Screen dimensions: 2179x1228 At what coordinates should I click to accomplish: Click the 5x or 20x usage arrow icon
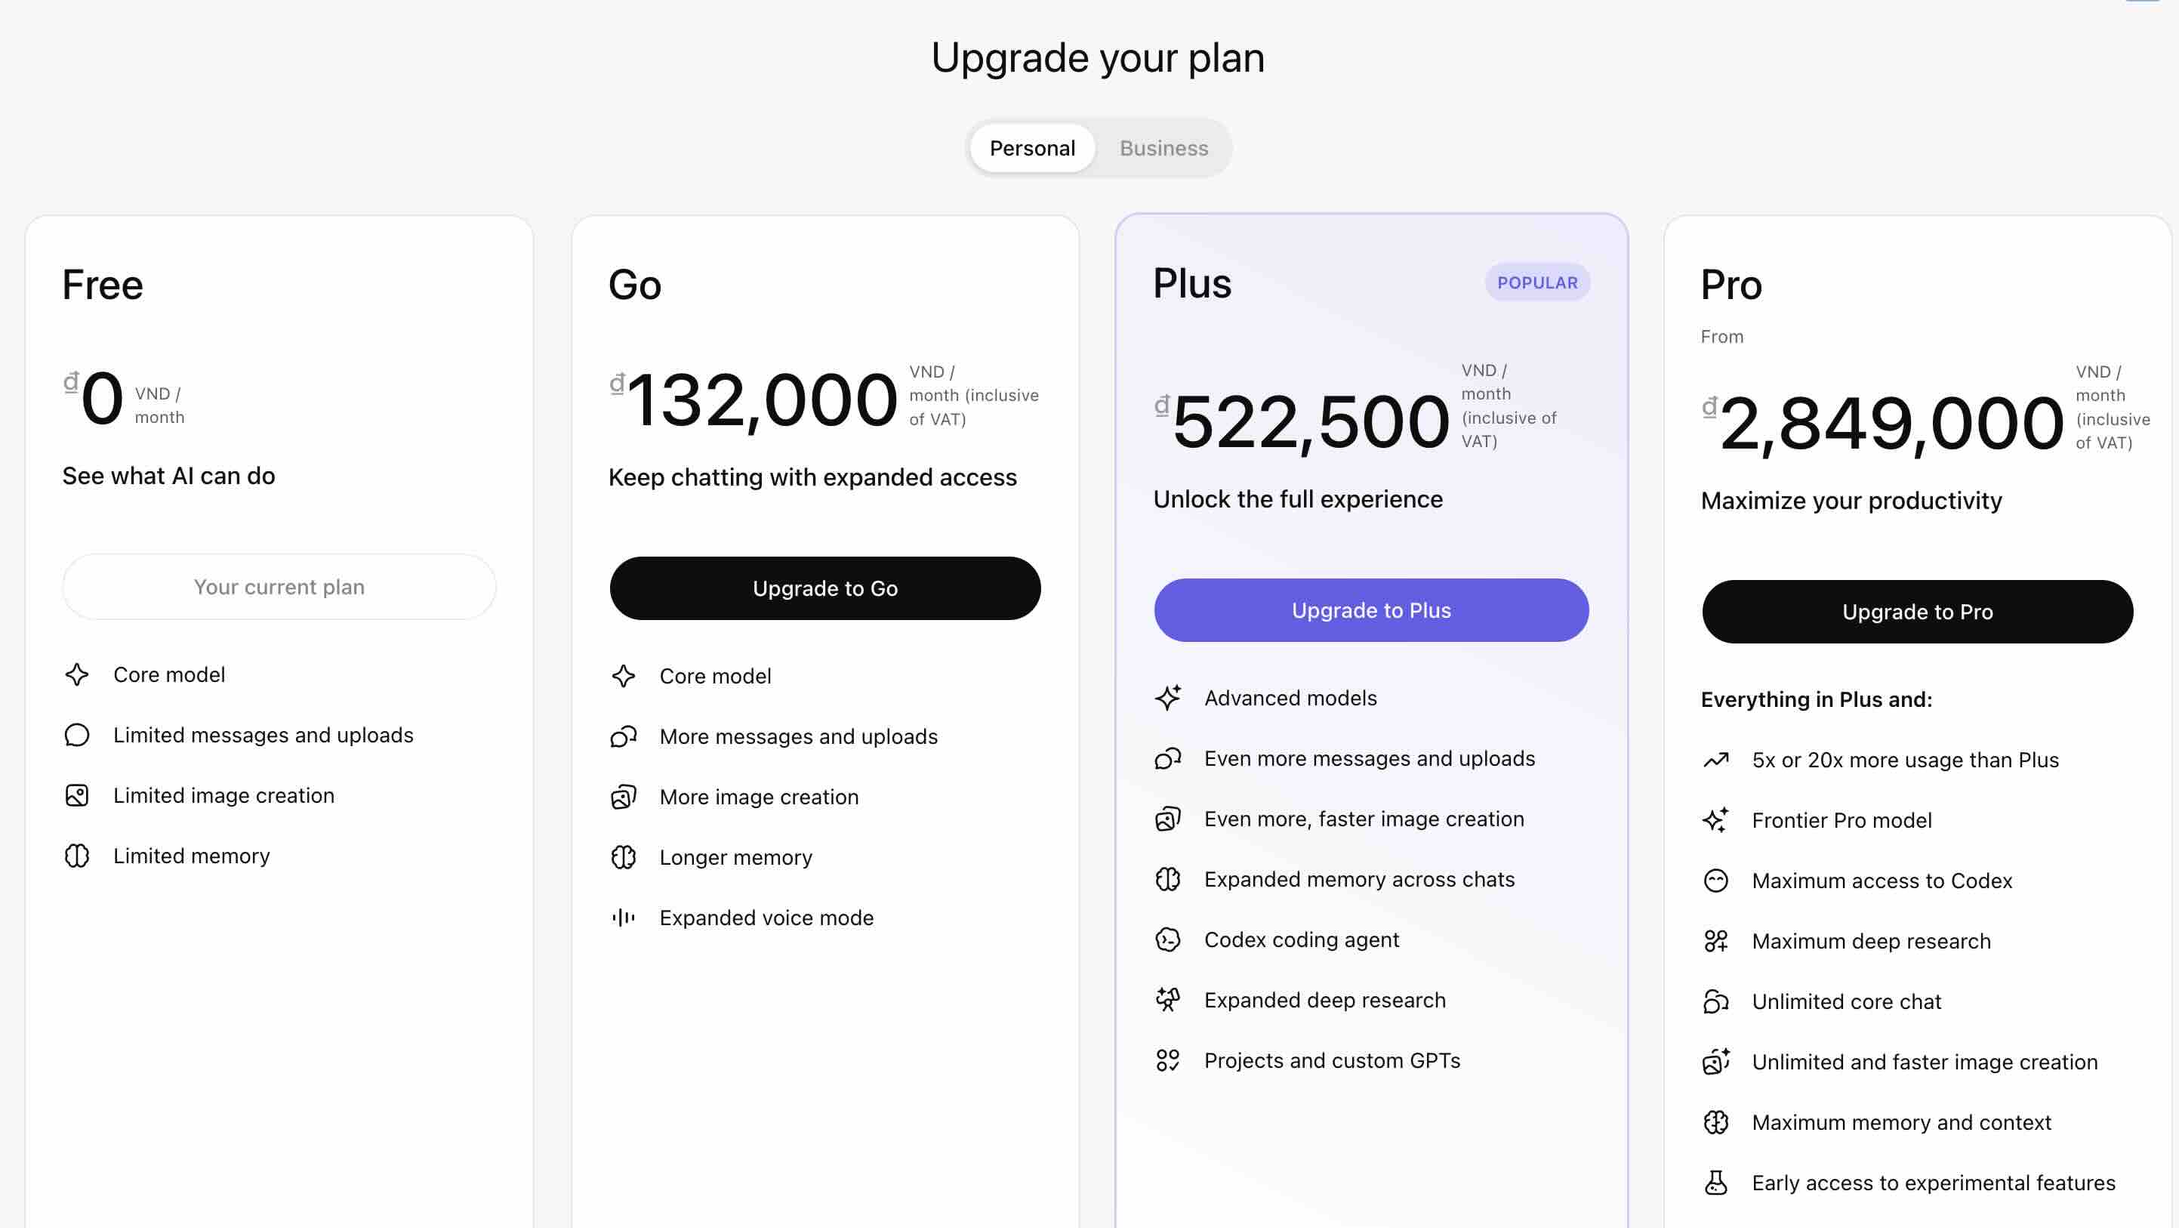[1715, 760]
